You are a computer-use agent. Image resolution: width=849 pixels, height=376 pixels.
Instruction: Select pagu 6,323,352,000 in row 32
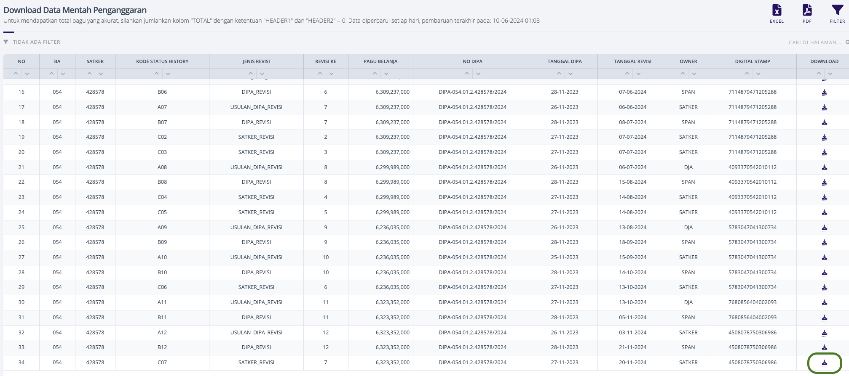[x=392, y=333]
